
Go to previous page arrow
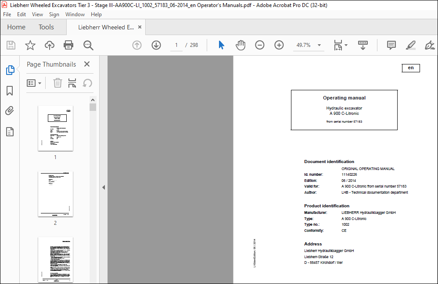coord(137,45)
